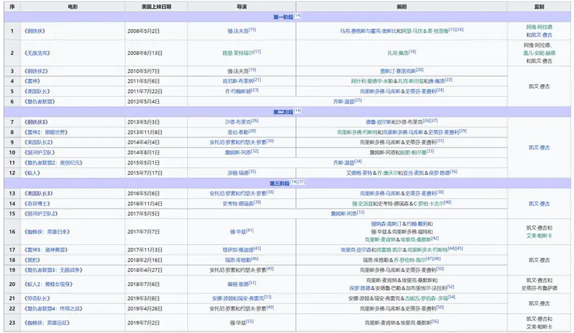Screen dimensions: 574x333
Task: Open director 强·法夫洛 link in the 《钢铁侠》 row
Action: [x=238, y=31]
